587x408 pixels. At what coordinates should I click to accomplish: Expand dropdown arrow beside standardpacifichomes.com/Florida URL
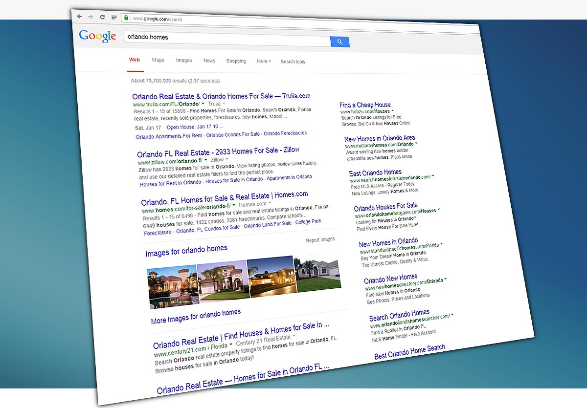[x=442, y=244]
